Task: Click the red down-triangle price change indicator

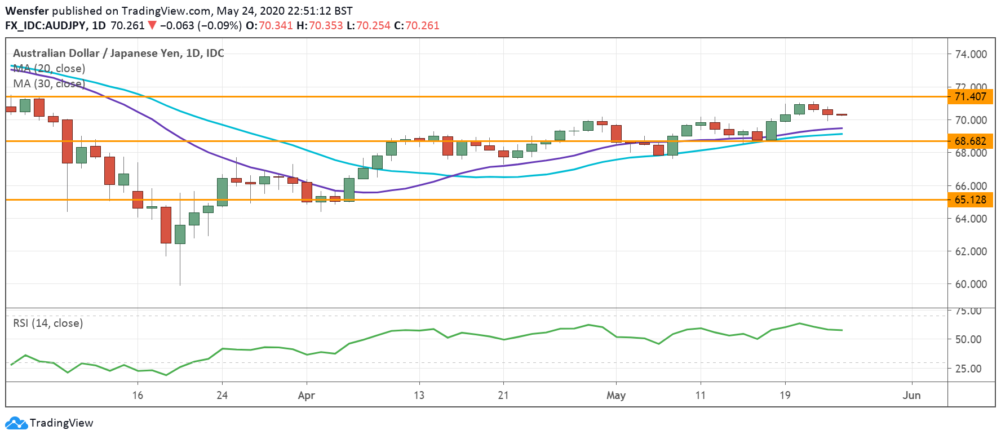Action: click(x=152, y=25)
